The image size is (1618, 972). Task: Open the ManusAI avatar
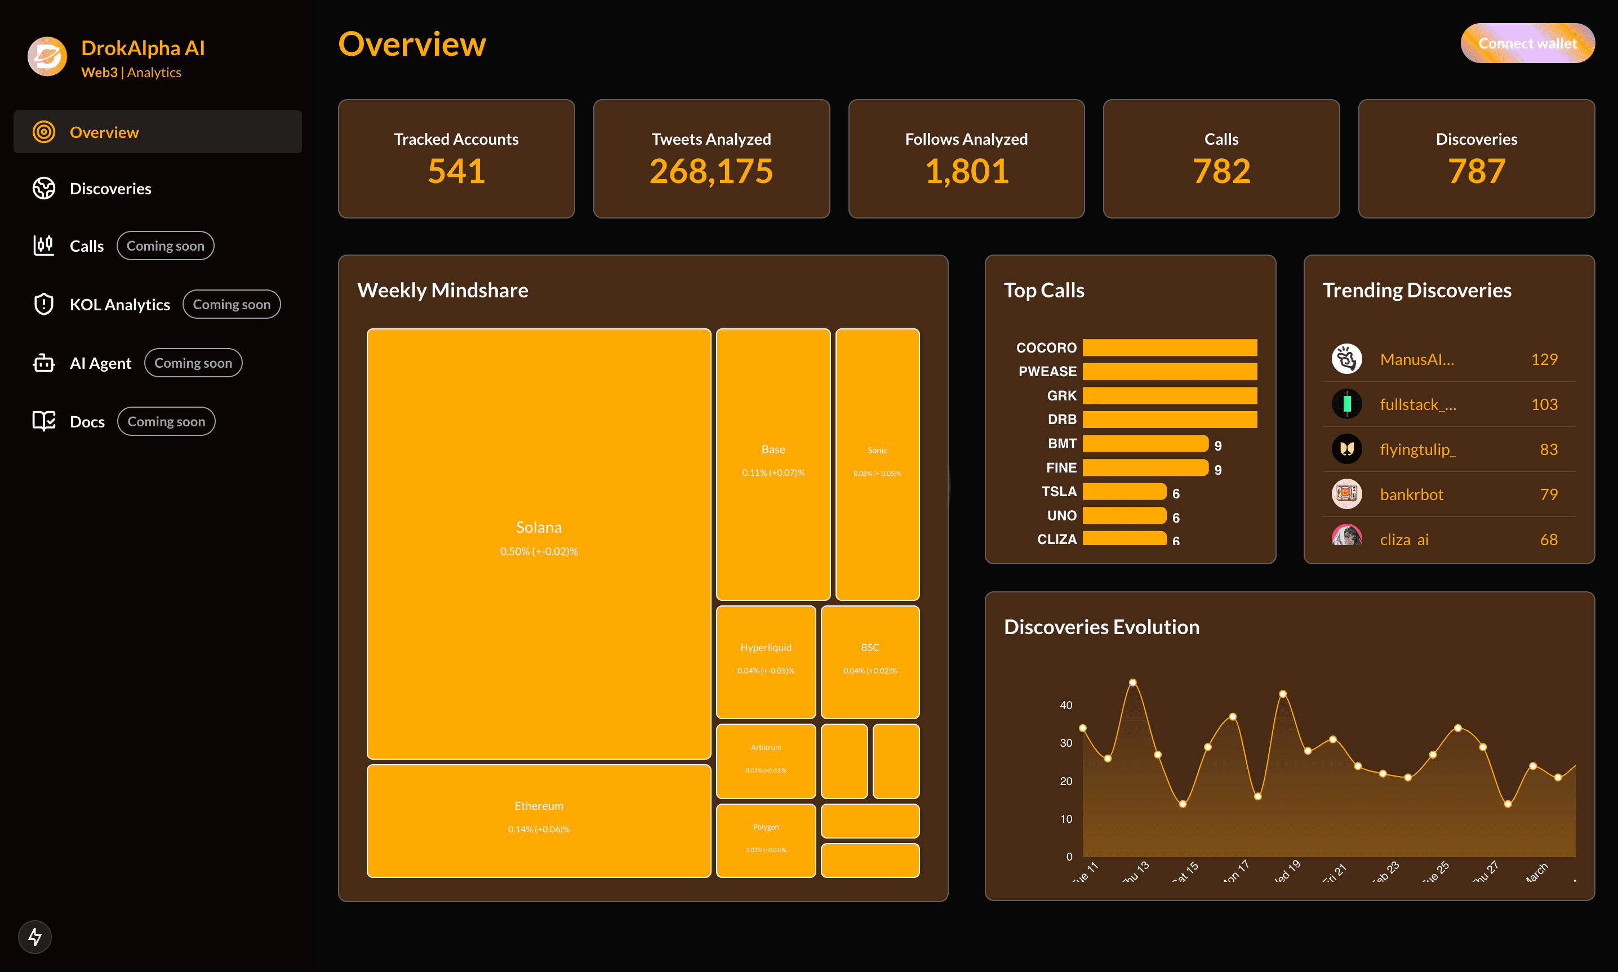point(1347,359)
